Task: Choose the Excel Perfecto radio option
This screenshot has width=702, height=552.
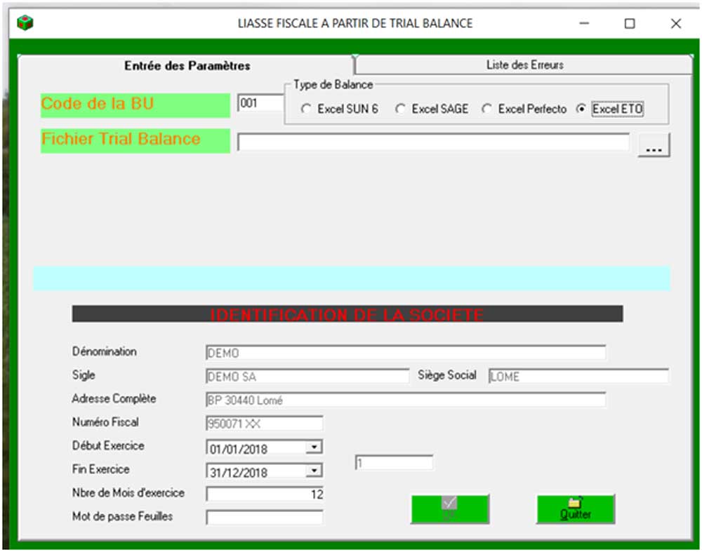Action: coord(486,109)
